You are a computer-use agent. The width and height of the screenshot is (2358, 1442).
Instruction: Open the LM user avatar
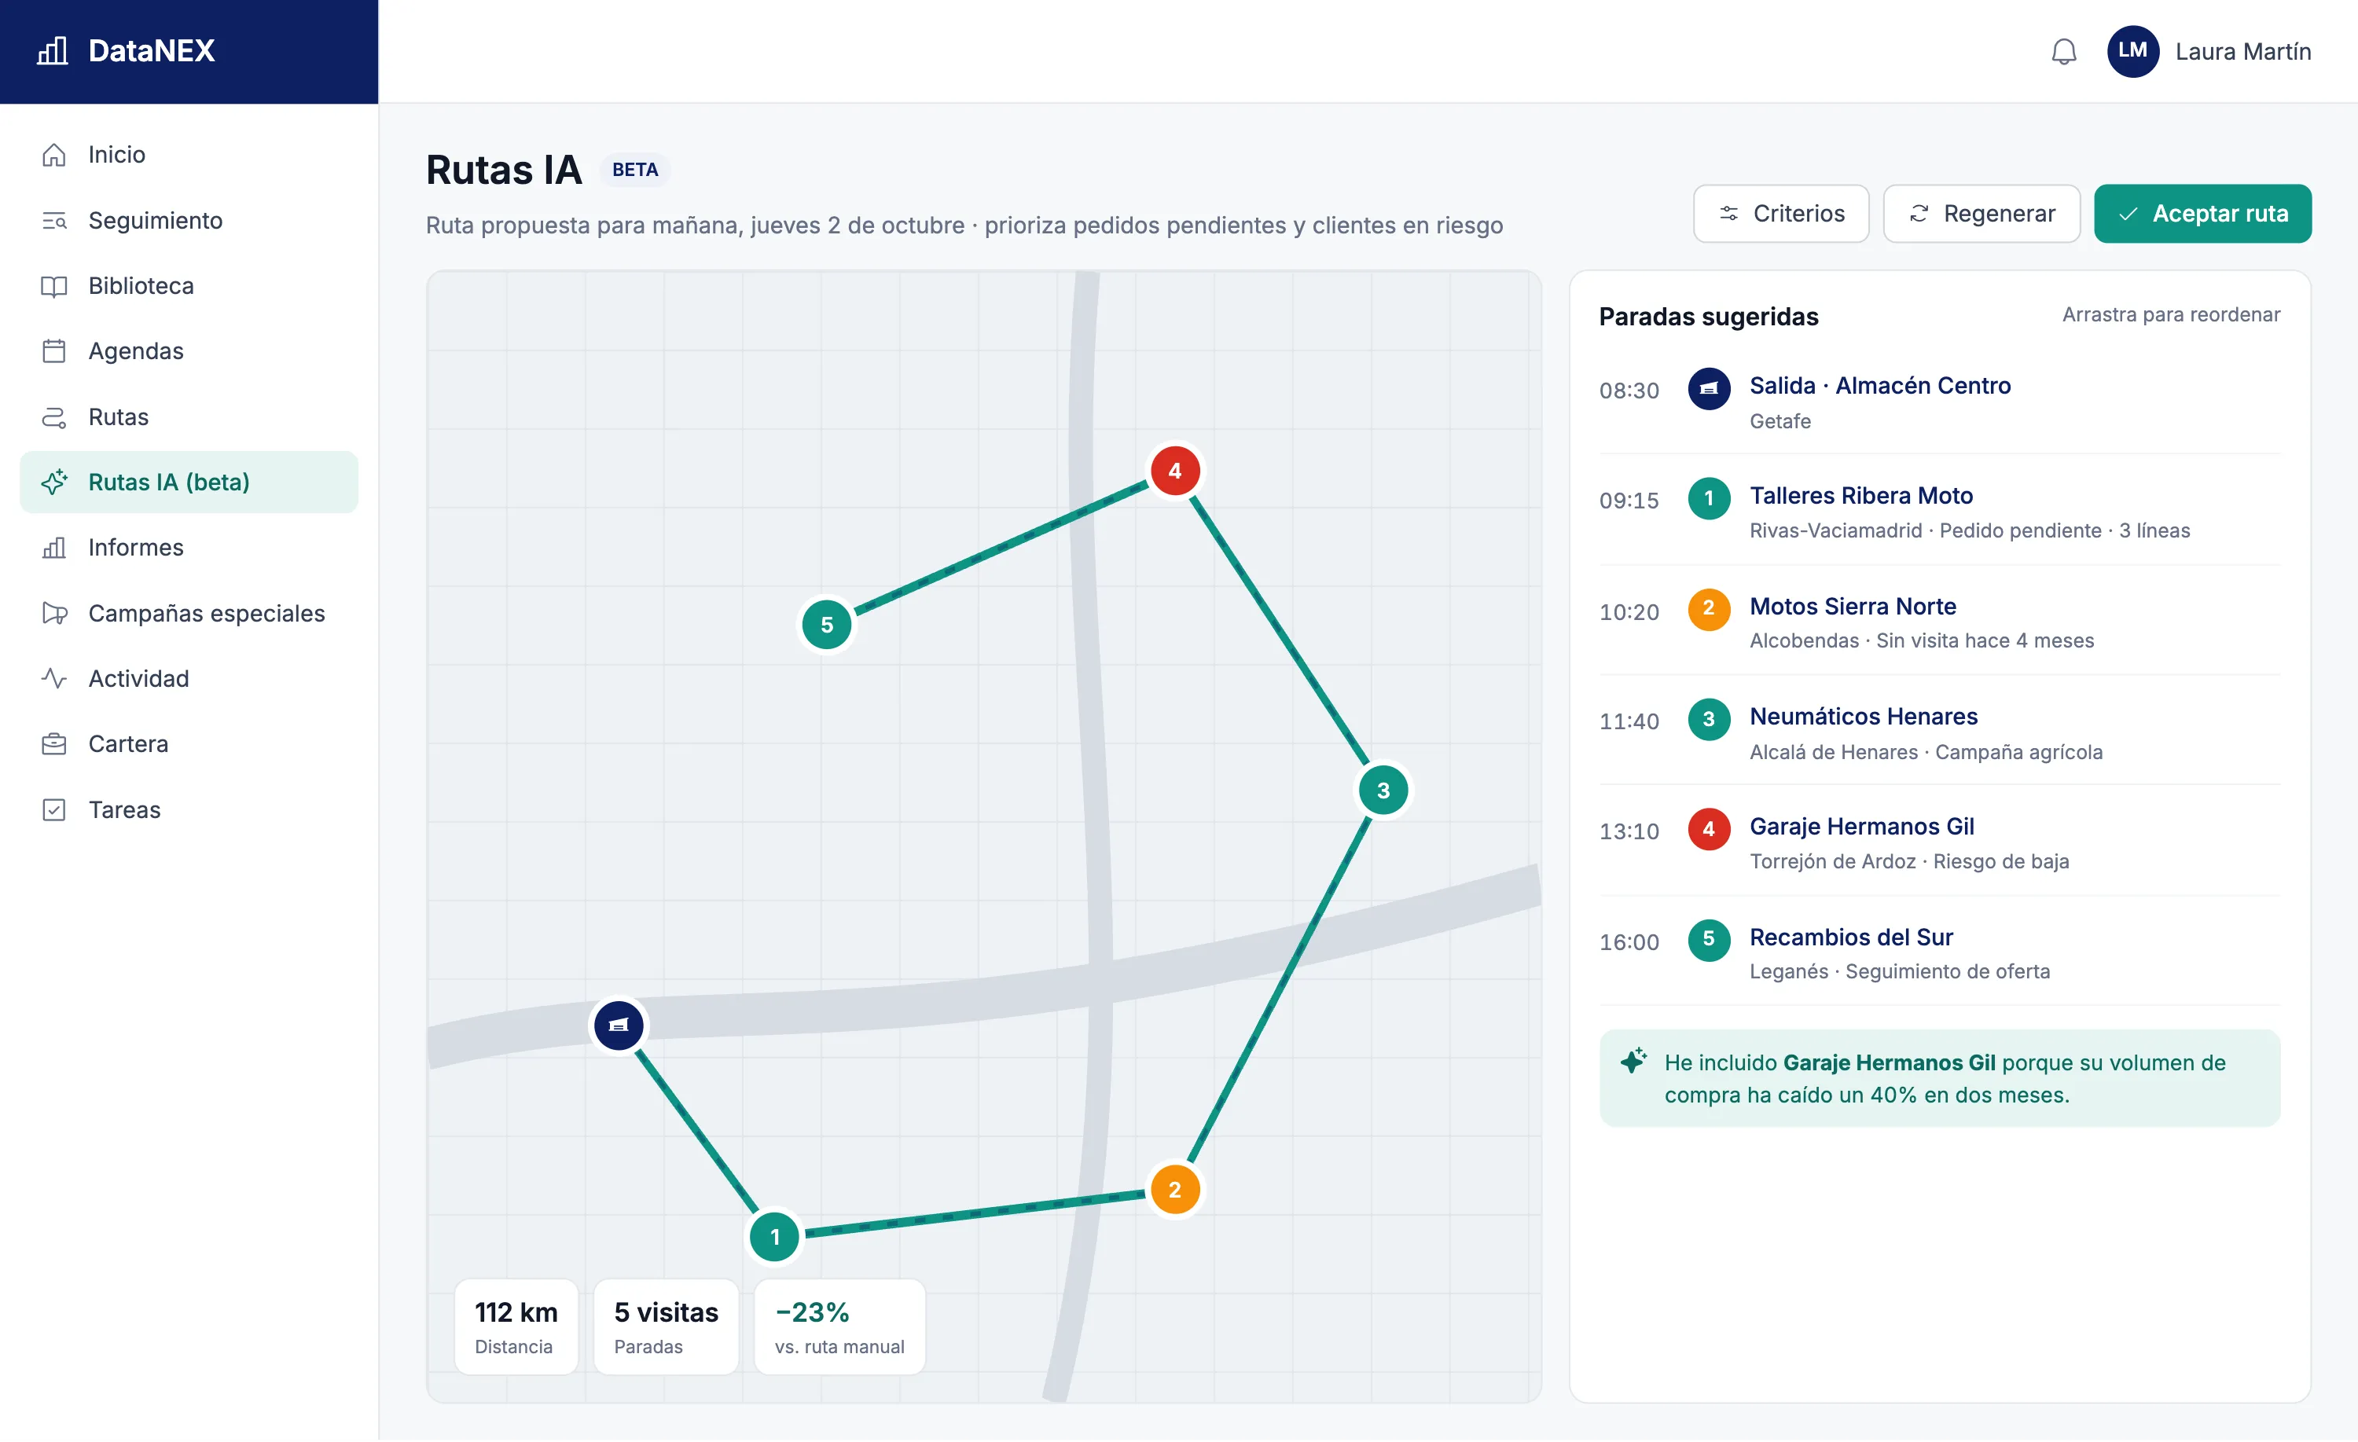[2132, 52]
